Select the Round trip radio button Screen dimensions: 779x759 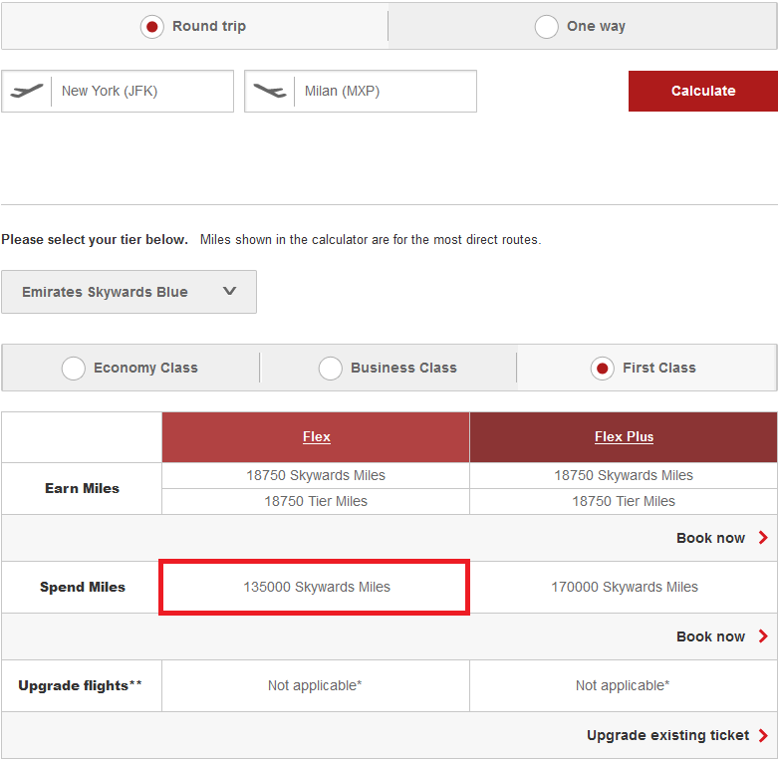pos(152,26)
